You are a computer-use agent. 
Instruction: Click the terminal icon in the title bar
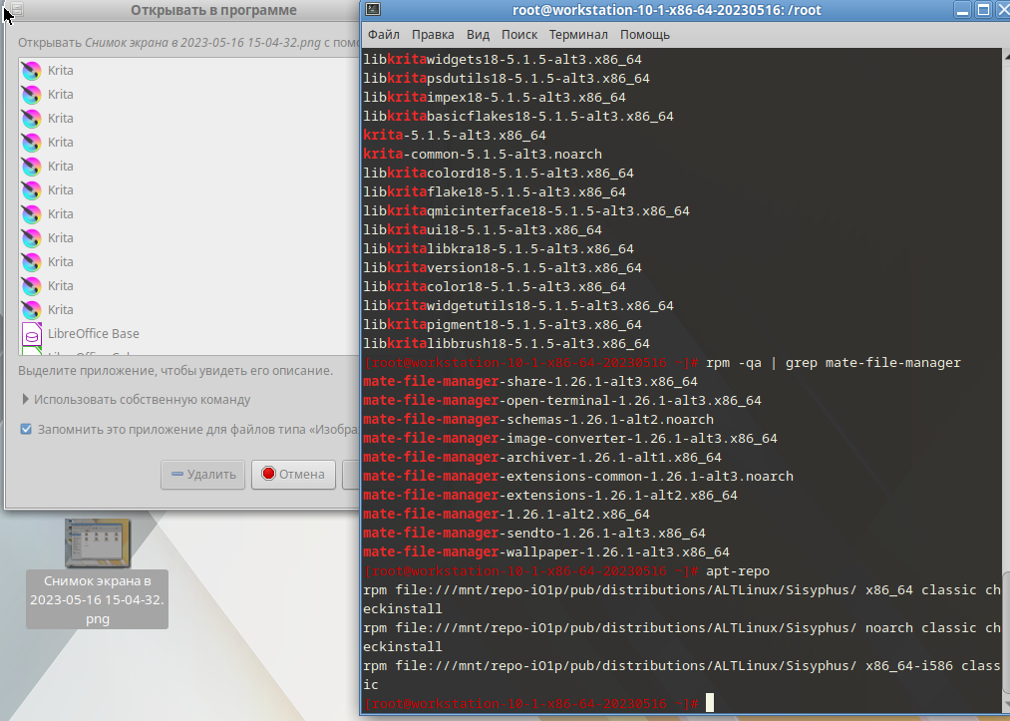click(x=372, y=10)
